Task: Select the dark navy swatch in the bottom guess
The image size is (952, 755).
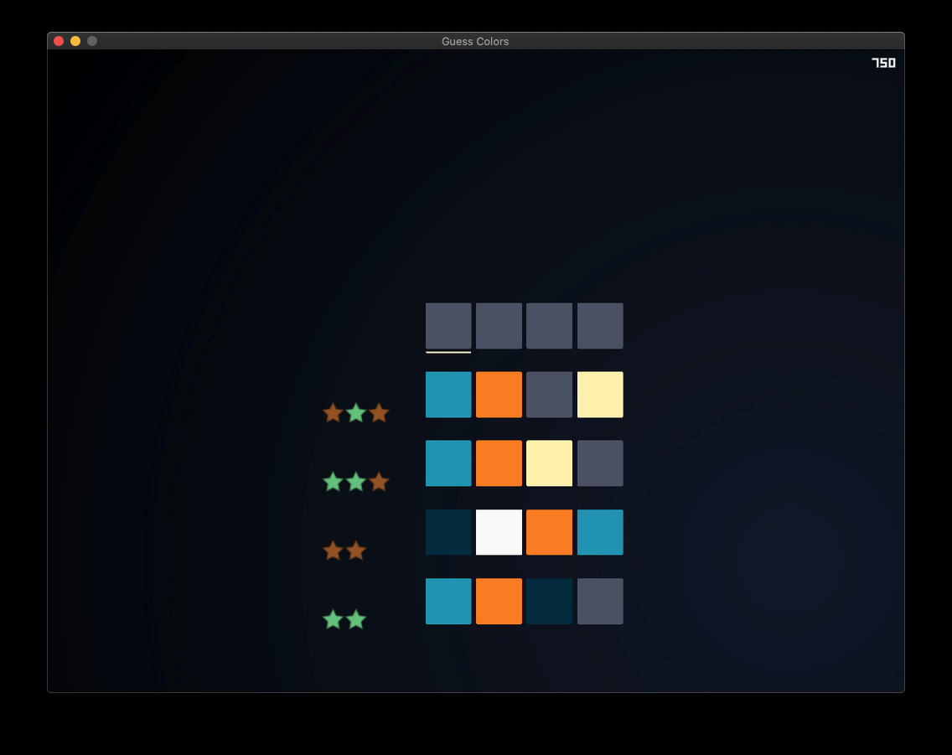Action: point(549,601)
